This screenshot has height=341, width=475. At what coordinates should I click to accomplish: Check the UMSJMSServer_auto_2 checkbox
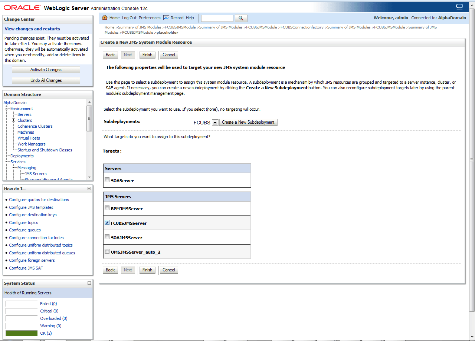pos(107,252)
